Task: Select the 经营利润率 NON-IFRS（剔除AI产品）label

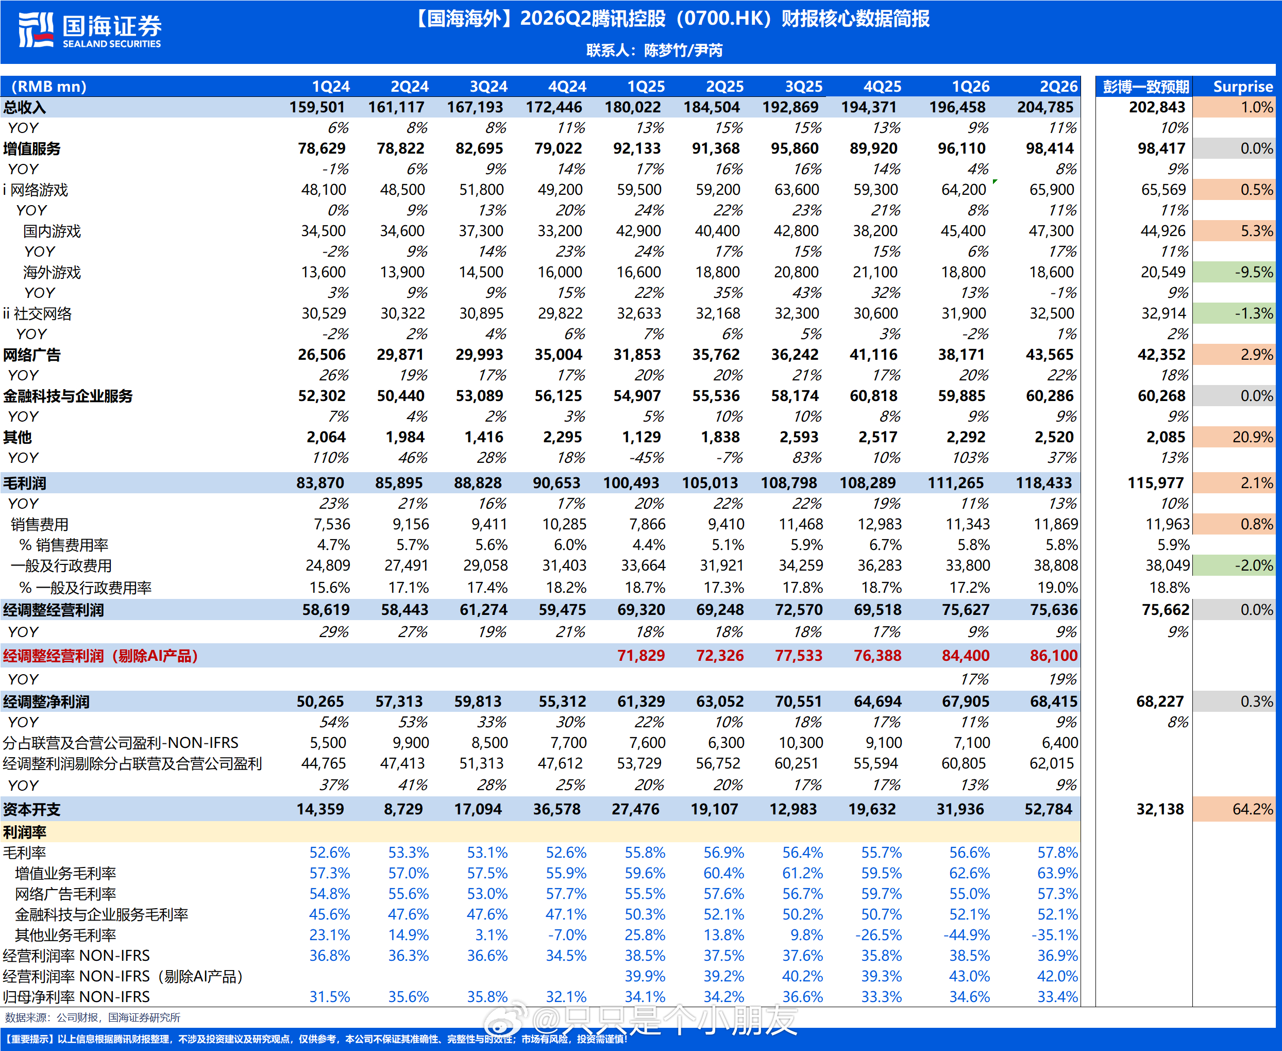Action: point(124,977)
